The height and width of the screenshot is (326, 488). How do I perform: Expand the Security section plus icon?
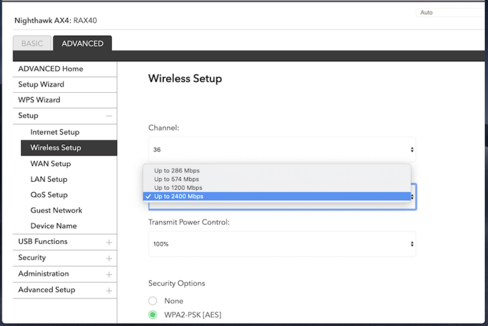click(109, 258)
